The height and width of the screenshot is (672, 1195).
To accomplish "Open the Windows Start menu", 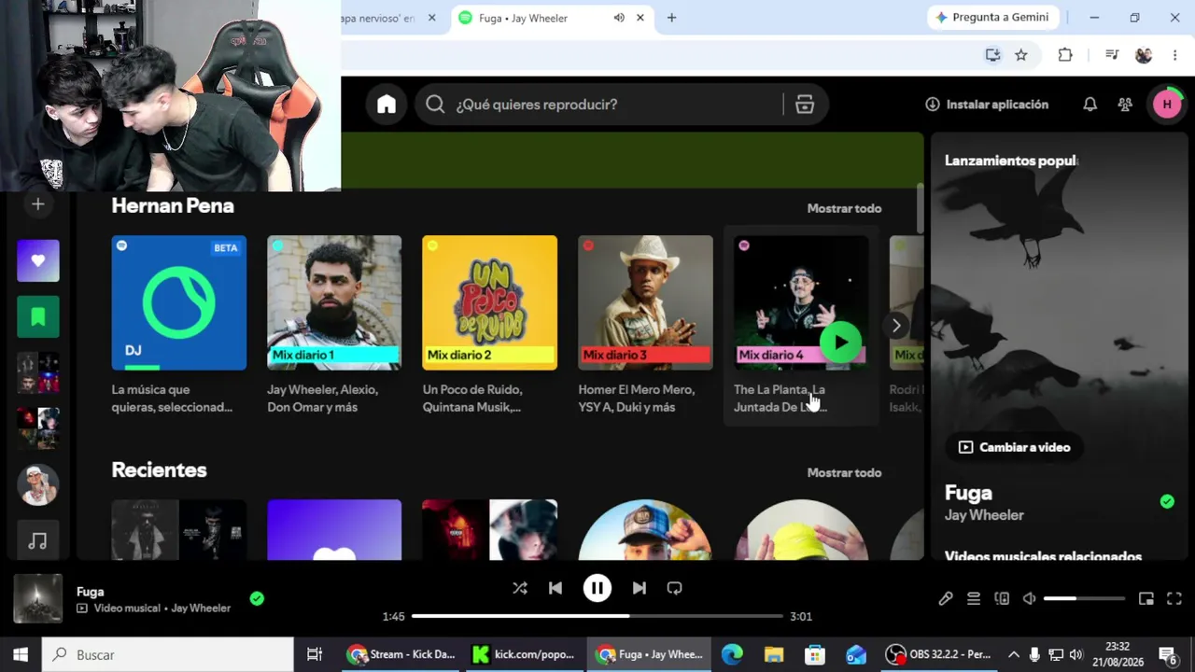I will [x=21, y=654].
